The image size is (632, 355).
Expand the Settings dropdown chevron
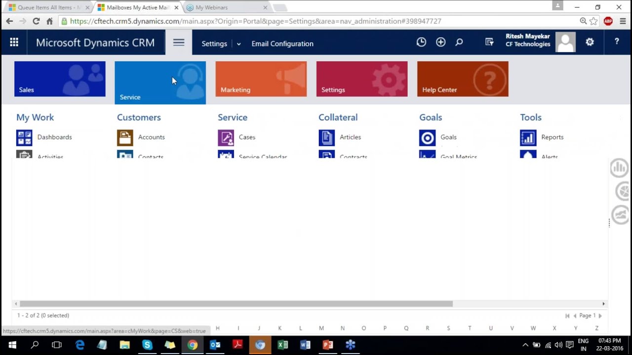tap(238, 44)
